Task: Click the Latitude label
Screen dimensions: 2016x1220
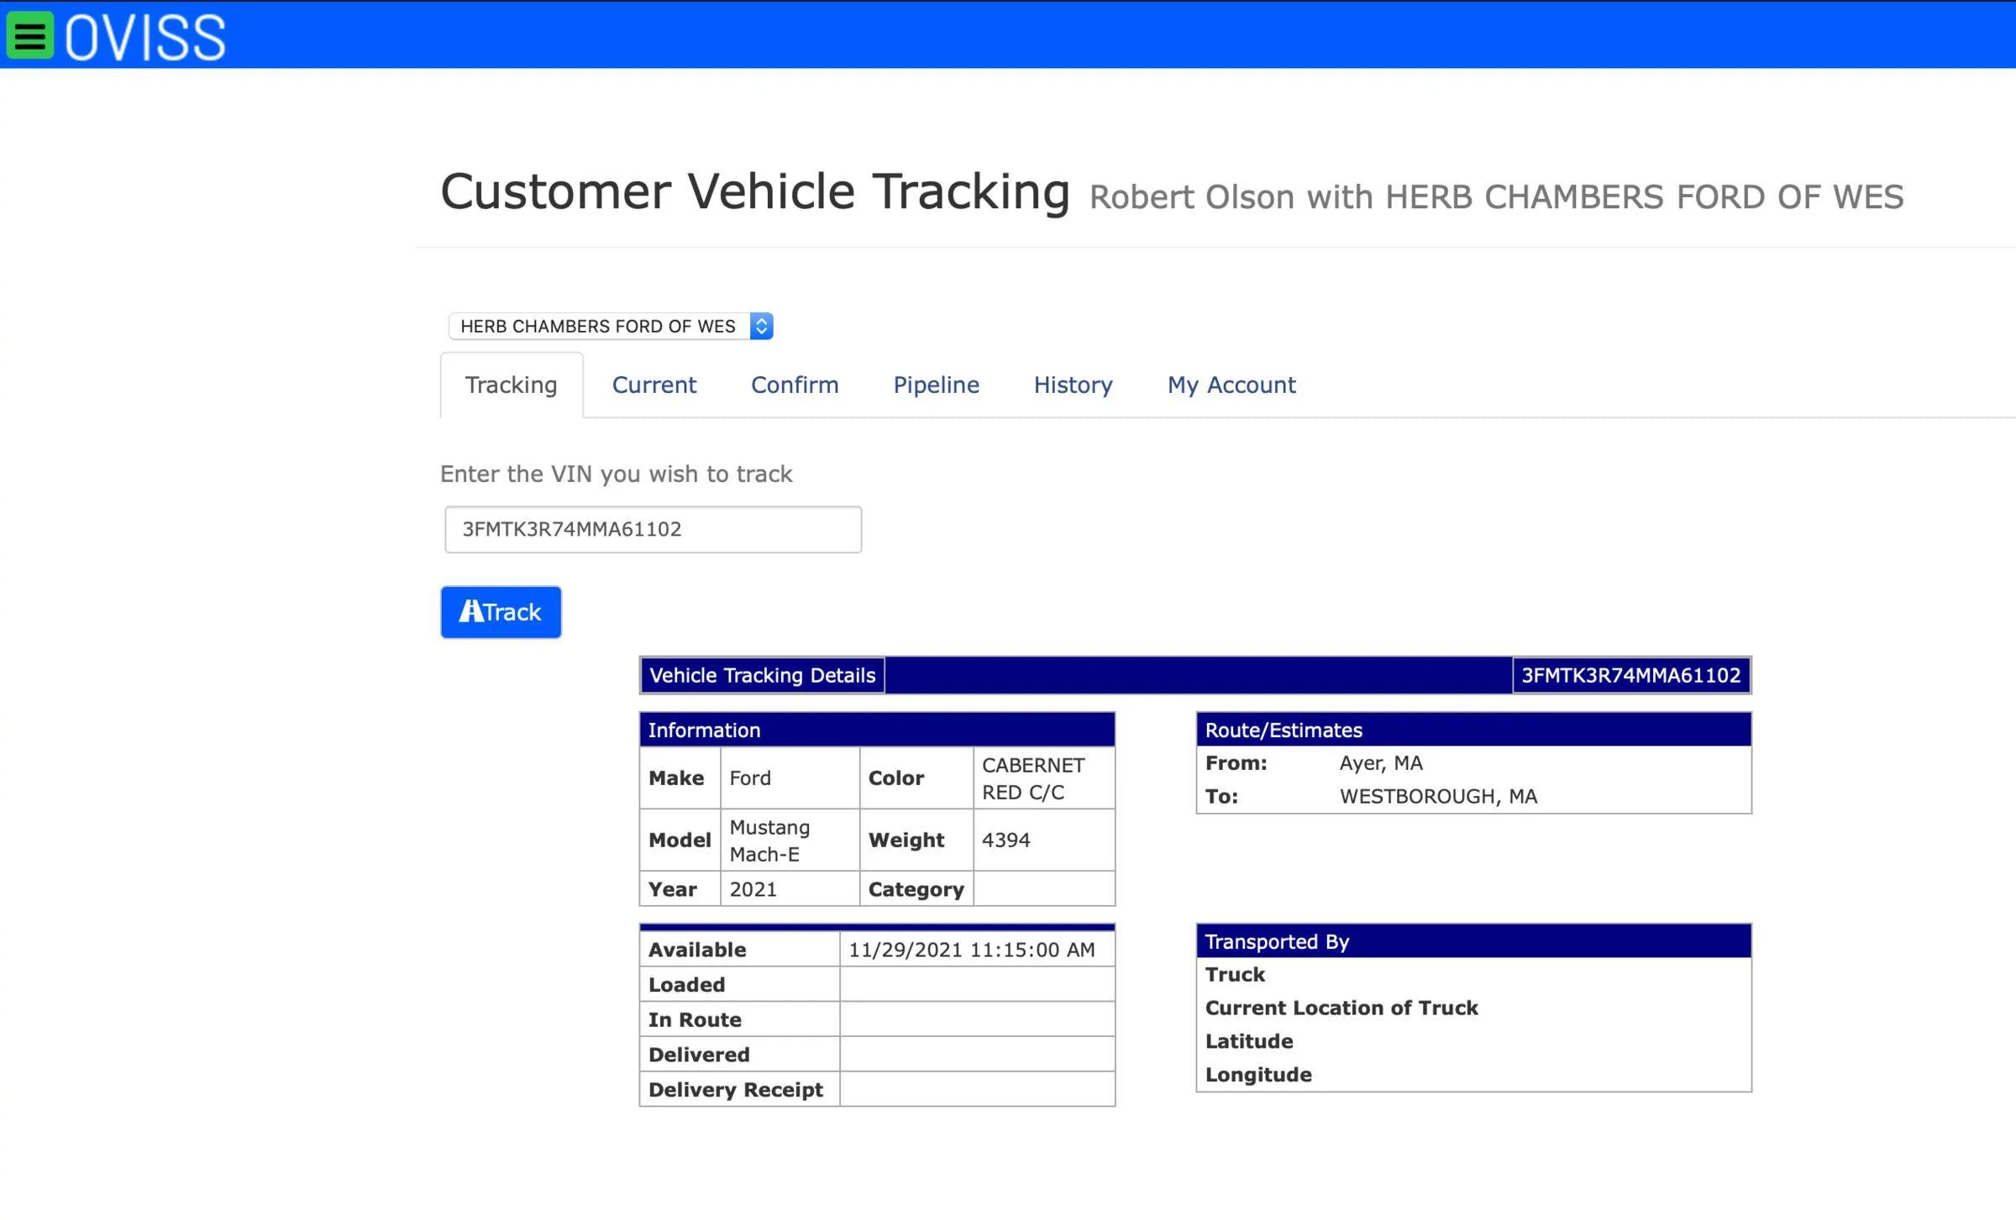Action: (1249, 1042)
